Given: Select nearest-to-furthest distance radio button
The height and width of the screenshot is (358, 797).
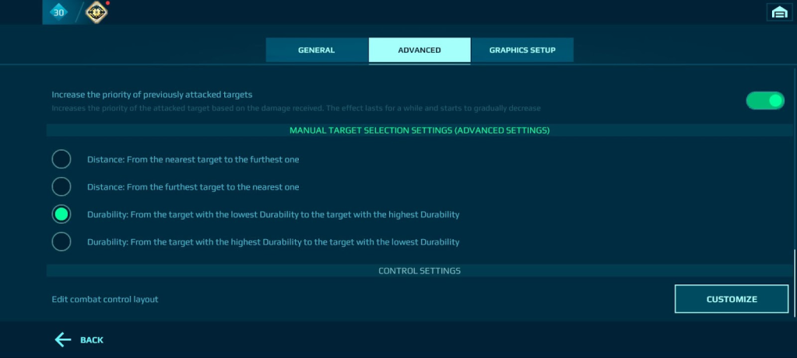Looking at the screenshot, I should coord(61,159).
